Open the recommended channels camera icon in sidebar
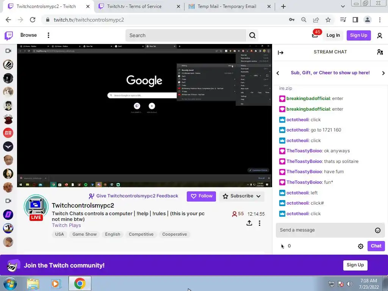 (x=8, y=201)
